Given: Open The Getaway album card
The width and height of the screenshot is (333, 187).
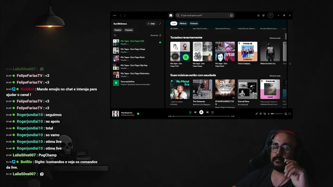Looking at the screenshot, I should [x=202, y=92].
